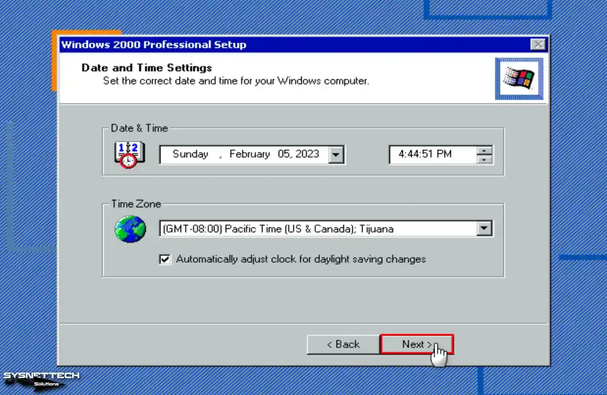
Task: Toggle automatic daylight saving adjustment checkbox
Action: click(165, 259)
